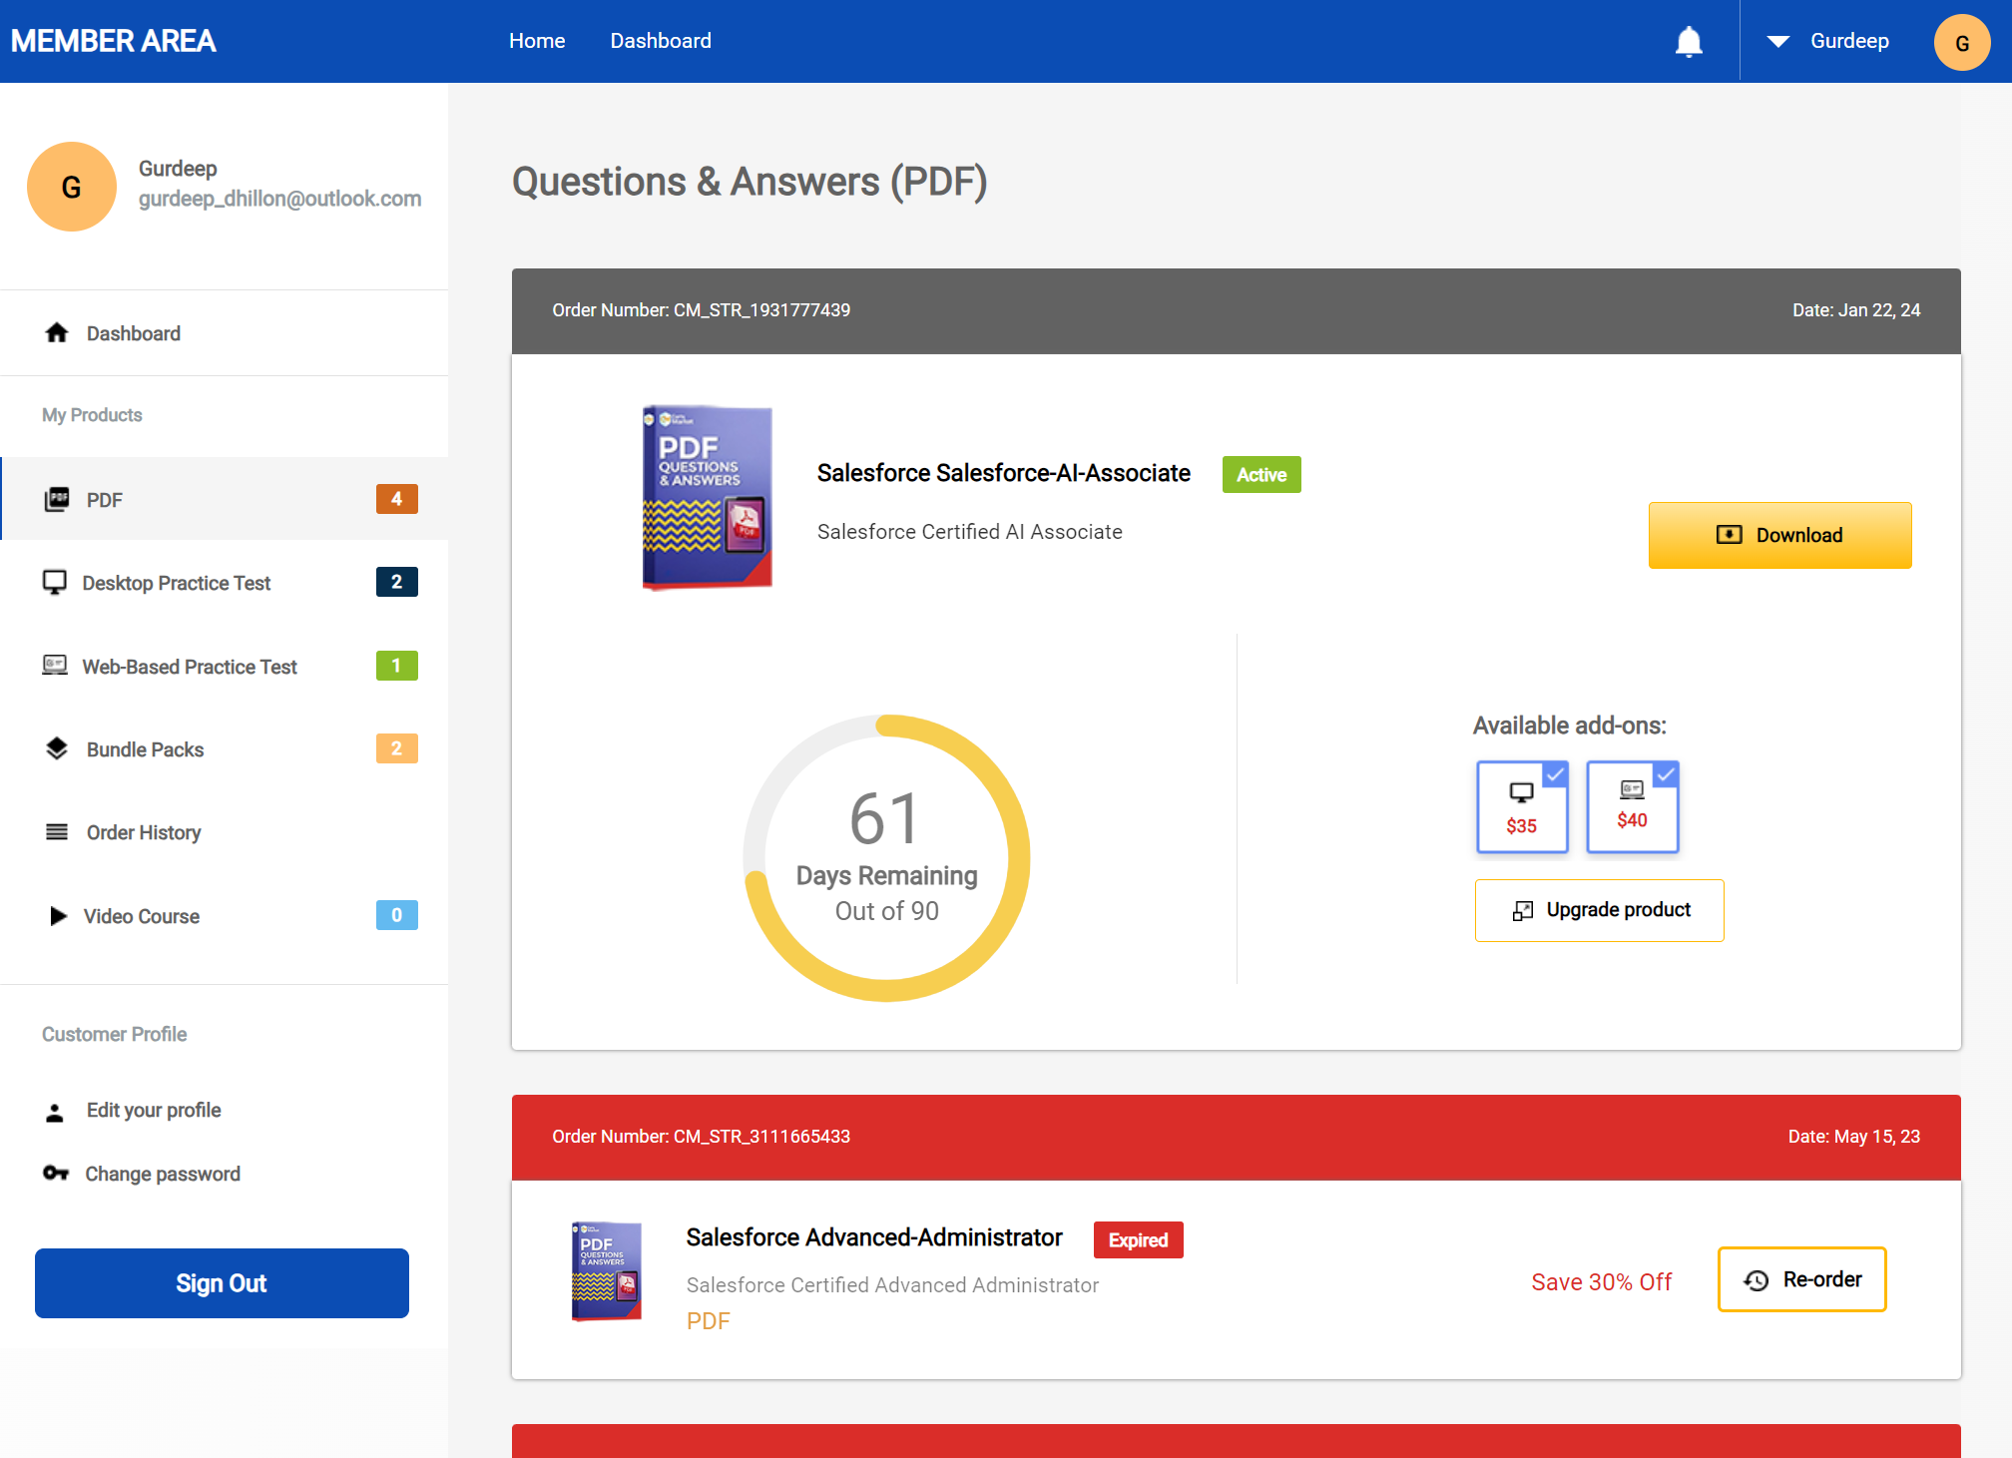
Task: Open the notifications bell
Action: [x=1688, y=42]
